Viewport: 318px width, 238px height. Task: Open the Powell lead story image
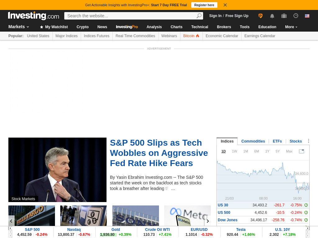[x=57, y=170]
